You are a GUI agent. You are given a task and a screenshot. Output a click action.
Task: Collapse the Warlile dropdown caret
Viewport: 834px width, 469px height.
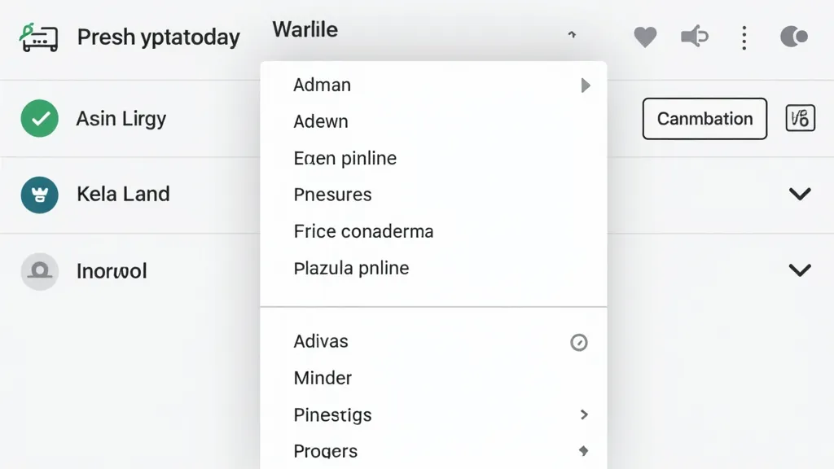click(572, 35)
